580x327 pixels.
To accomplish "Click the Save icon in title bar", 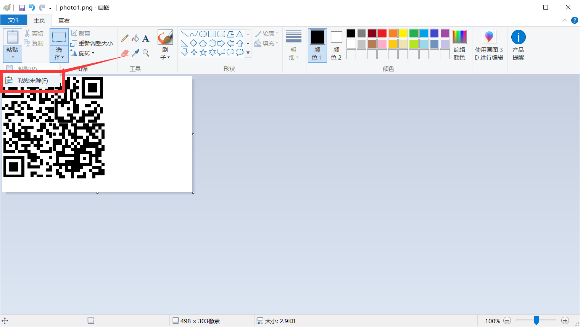I will pyautogui.click(x=22, y=7).
